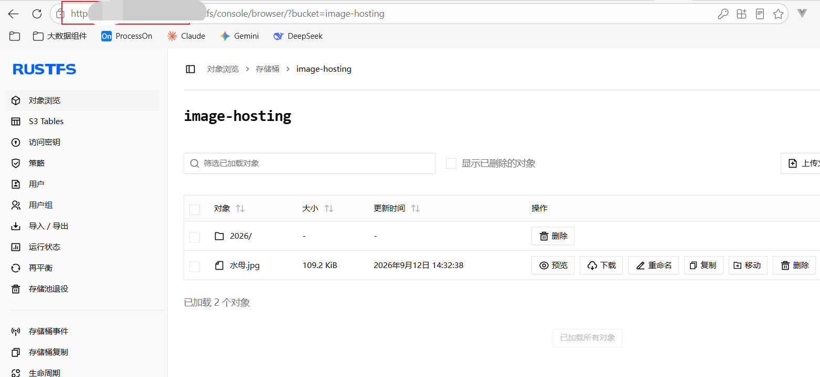Select all objects with the header checkbox
Screen dimensions: 820x377
[x=195, y=209]
